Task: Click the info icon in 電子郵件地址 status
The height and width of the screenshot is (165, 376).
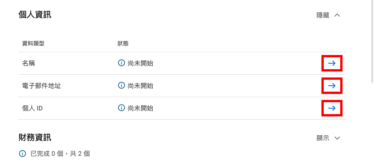Action: (x=122, y=85)
